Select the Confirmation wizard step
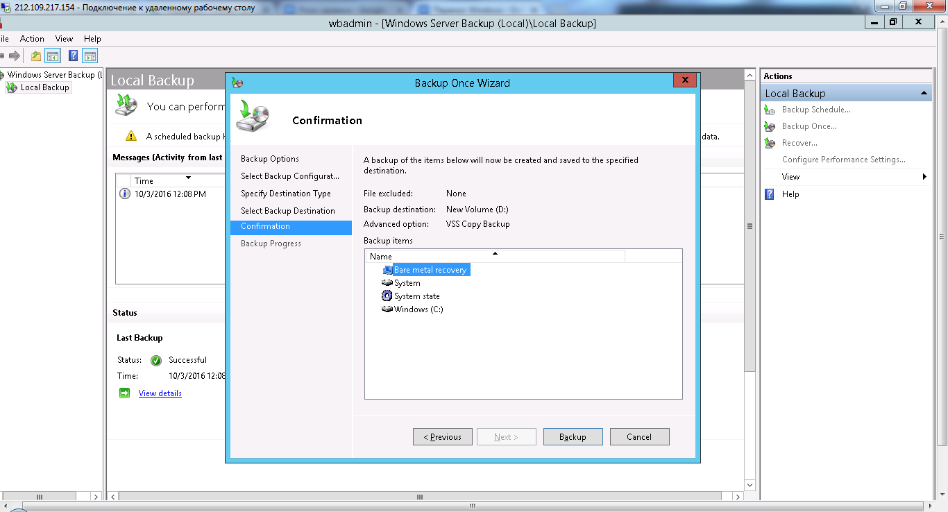The width and height of the screenshot is (948, 512). (291, 227)
